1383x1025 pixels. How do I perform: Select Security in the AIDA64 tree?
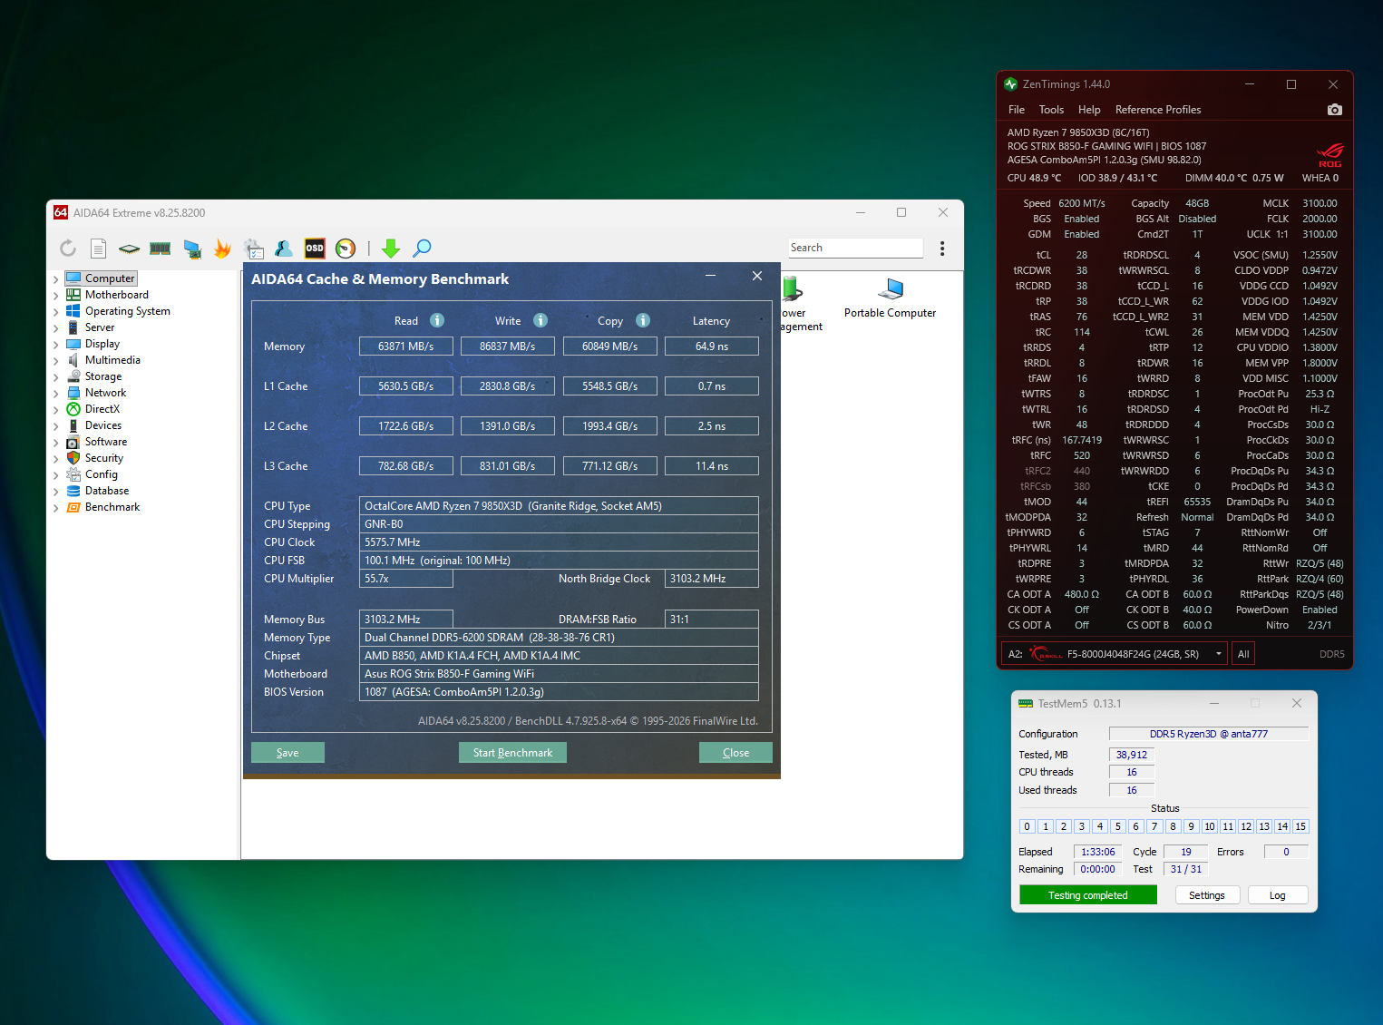(x=104, y=458)
